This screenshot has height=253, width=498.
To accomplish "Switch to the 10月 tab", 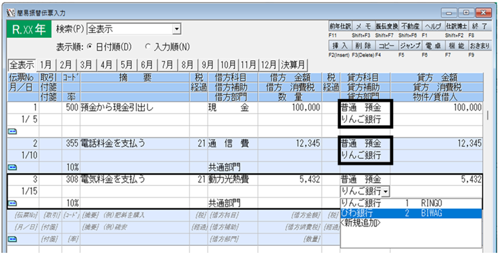I will point(228,66).
